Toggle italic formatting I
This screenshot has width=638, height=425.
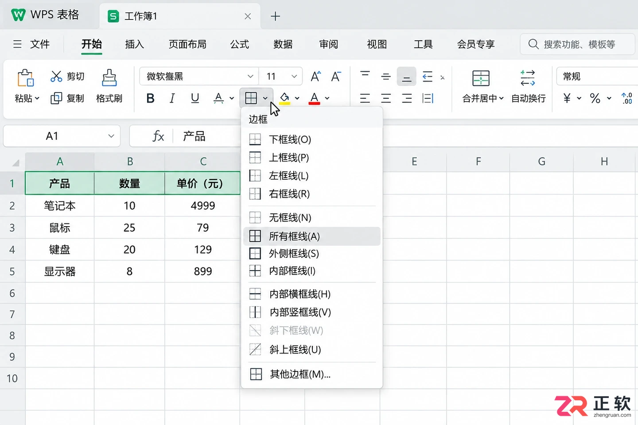point(172,98)
